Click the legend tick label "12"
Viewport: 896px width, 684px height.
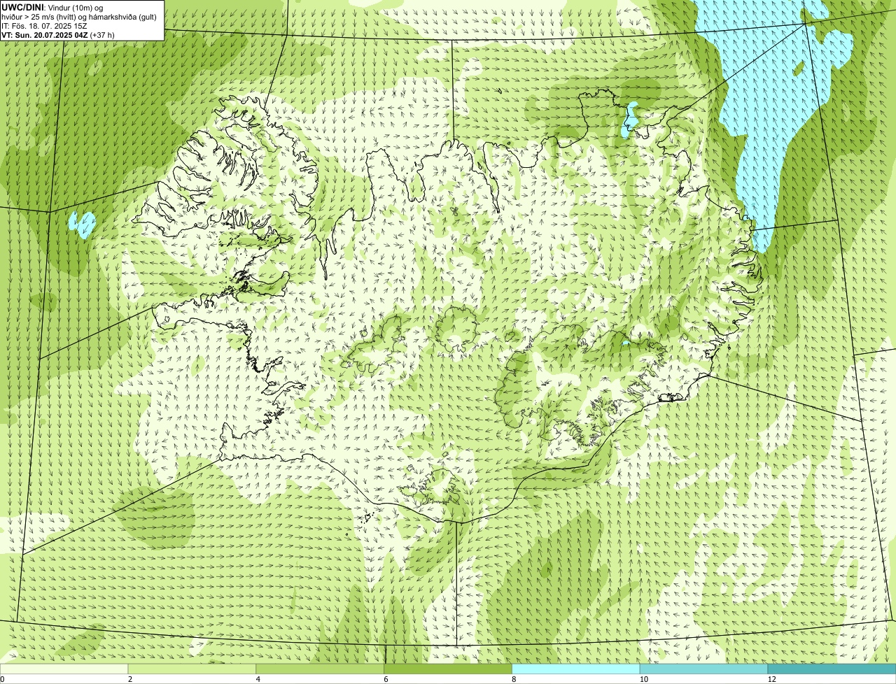771,679
